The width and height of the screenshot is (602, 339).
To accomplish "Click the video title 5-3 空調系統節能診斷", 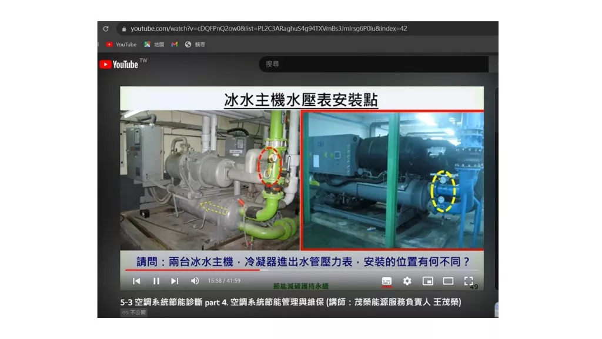I will point(290,302).
